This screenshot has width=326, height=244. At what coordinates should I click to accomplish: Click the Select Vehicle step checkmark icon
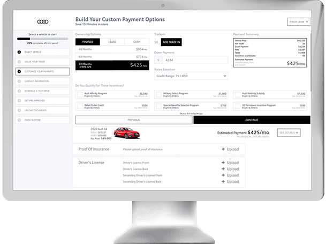tap(19, 52)
